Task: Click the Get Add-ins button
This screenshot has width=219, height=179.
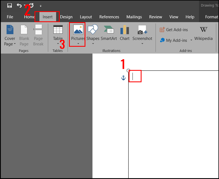Action: coord(174,30)
